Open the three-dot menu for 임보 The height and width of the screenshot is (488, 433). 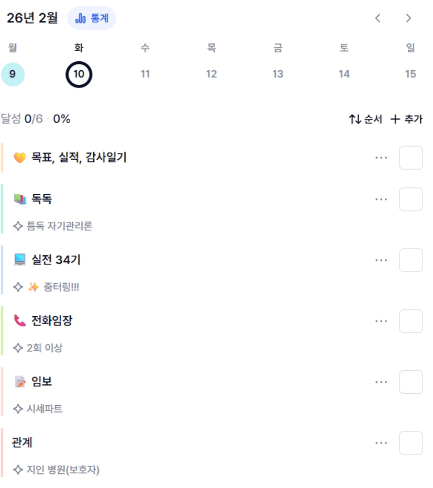[x=381, y=382]
